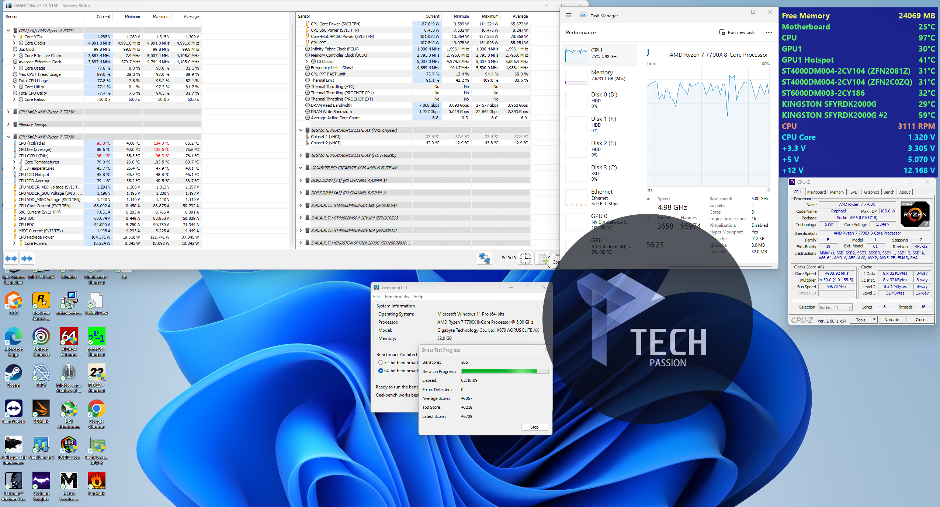
Task: Expand the Core Temperatures tree row
Action: 14,162
